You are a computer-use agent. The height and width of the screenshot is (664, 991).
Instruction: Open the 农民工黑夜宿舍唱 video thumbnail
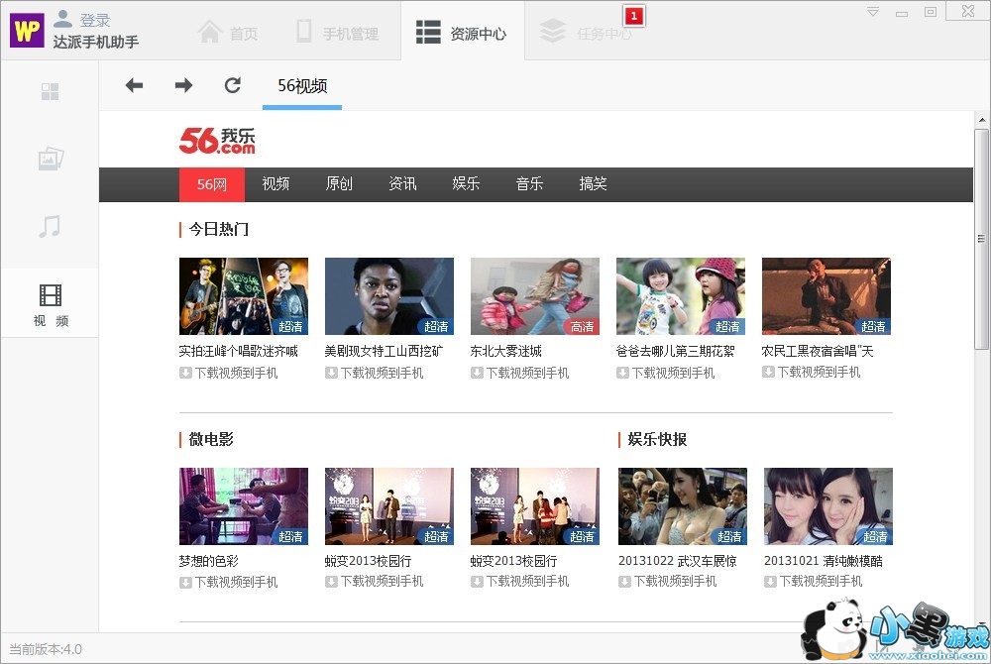coord(826,295)
